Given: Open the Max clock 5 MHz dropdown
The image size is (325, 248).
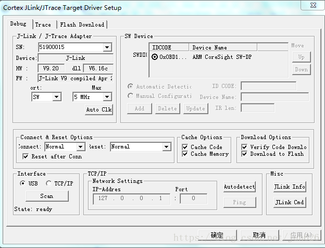Looking at the screenshot, I should tap(107, 97).
